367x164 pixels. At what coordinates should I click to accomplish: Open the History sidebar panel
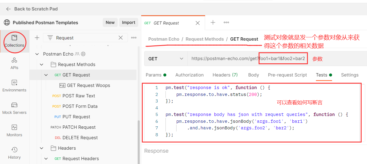14,153
